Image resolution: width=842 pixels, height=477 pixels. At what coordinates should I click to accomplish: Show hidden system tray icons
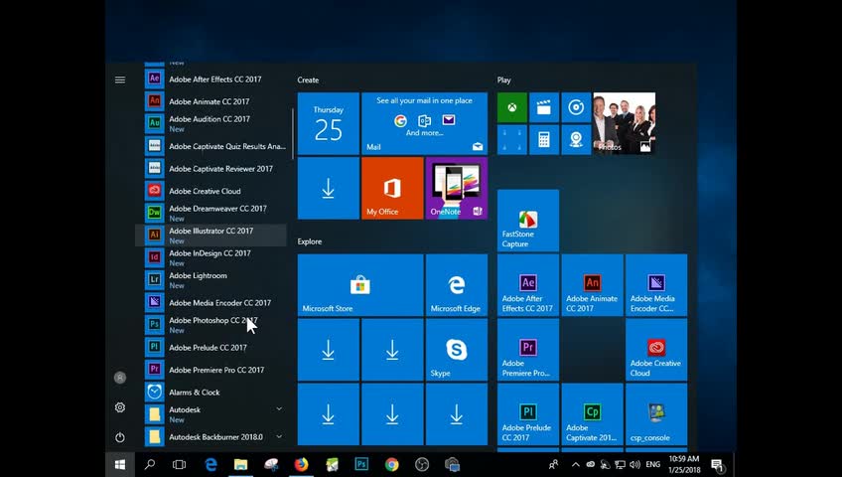575,465
